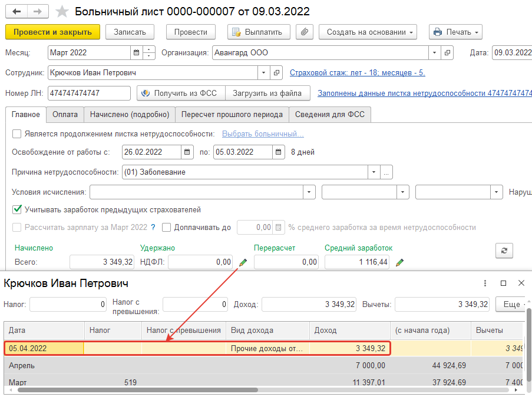Add document to favorites with star icon
The height and width of the screenshot is (397, 532).
point(61,12)
